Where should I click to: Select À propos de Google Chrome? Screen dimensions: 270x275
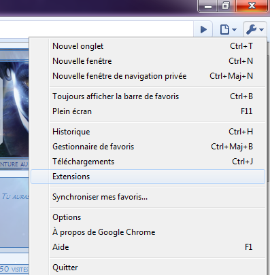pos(148,232)
